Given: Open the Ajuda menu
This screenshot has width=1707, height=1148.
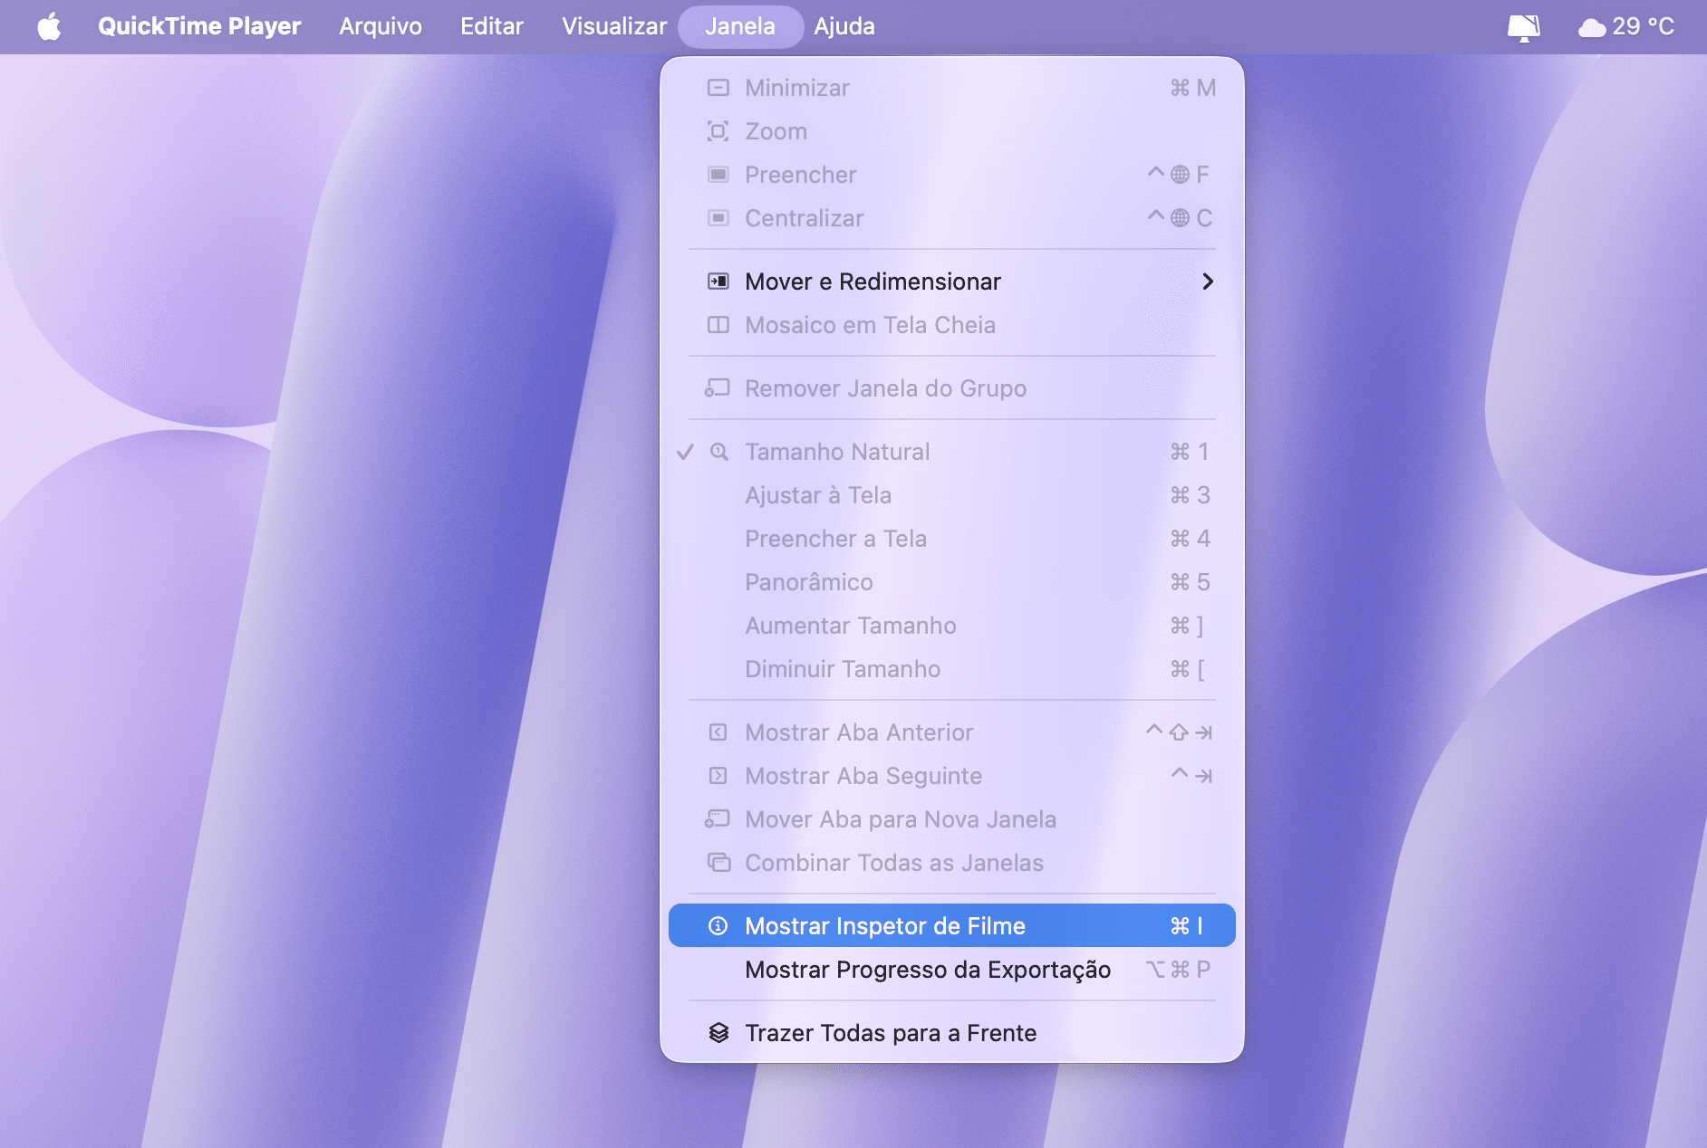Looking at the screenshot, I should (844, 26).
